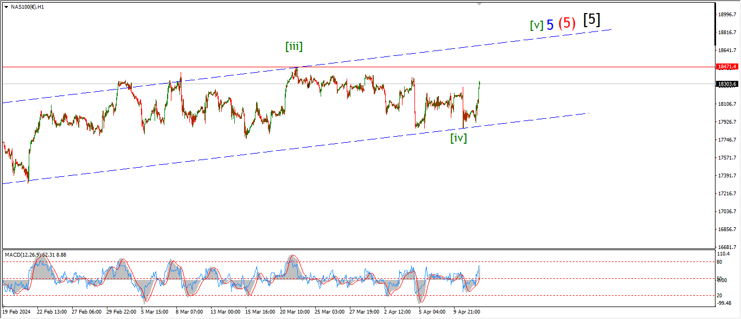Click the chart shift marker triangle
The width and height of the screenshot is (741, 319).
(x=479, y=4)
